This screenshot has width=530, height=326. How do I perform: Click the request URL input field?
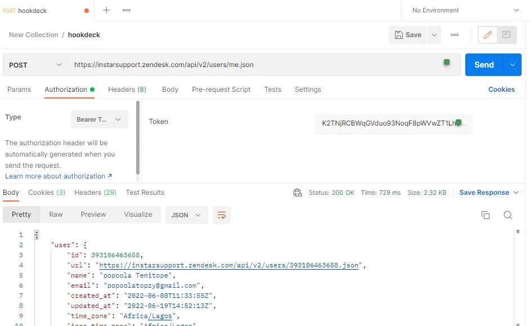pyautogui.click(x=264, y=65)
